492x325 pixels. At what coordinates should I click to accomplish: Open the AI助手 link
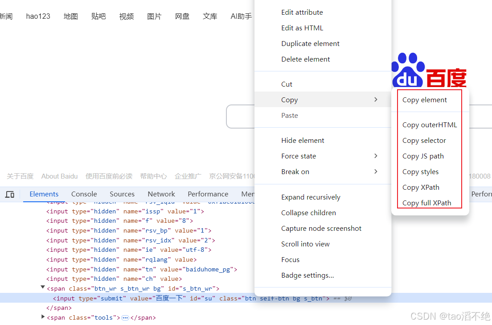pyautogui.click(x=241, y=16)
